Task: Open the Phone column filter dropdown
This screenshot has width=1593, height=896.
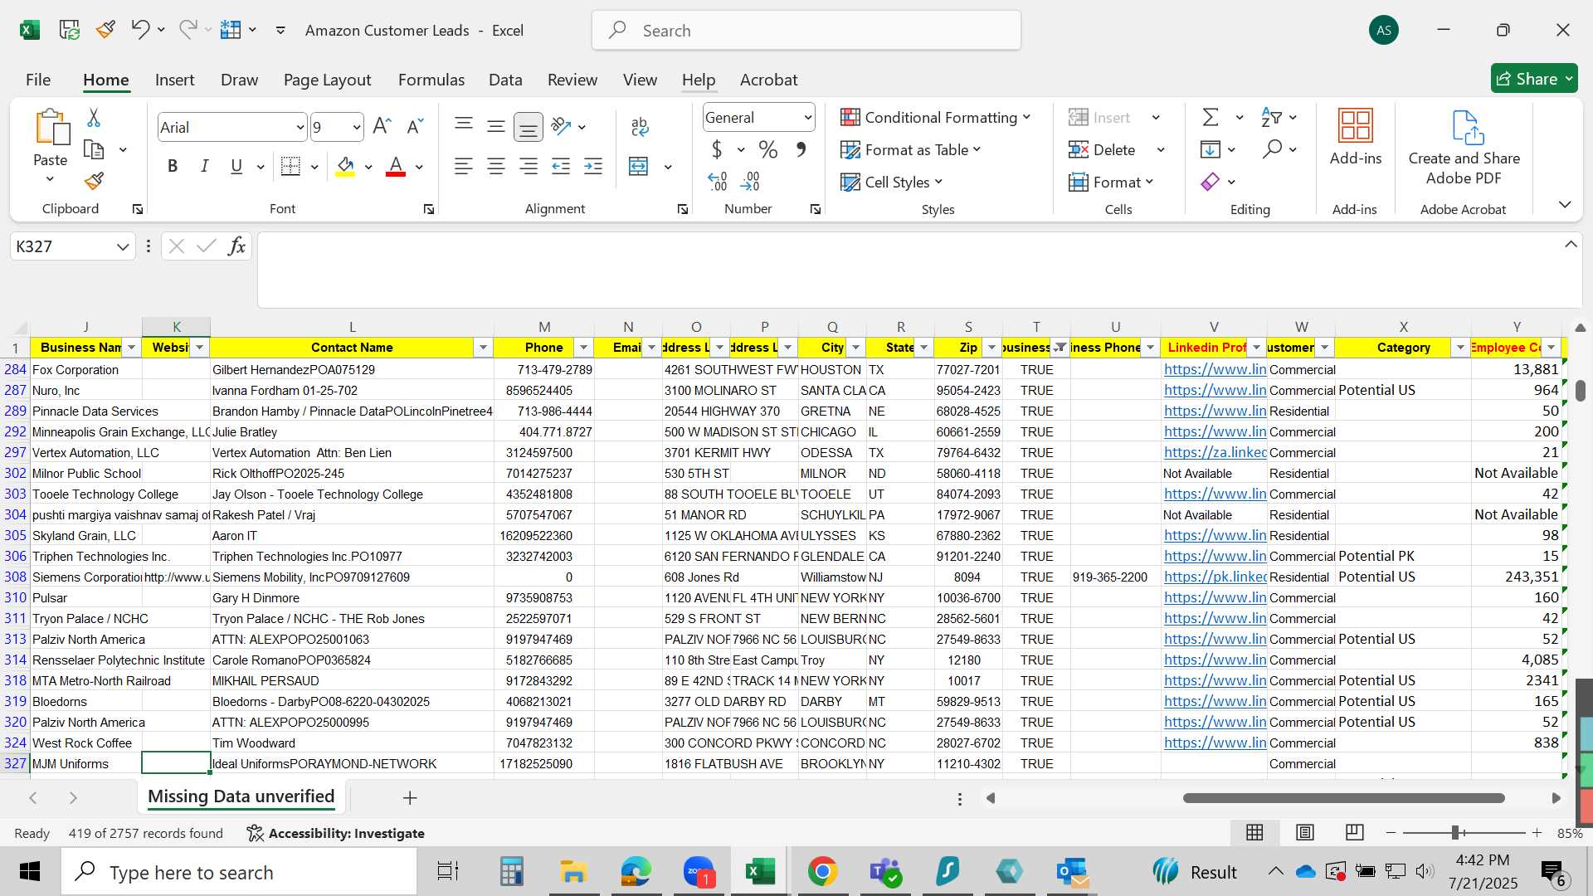Action: click(x=583, y=348)
